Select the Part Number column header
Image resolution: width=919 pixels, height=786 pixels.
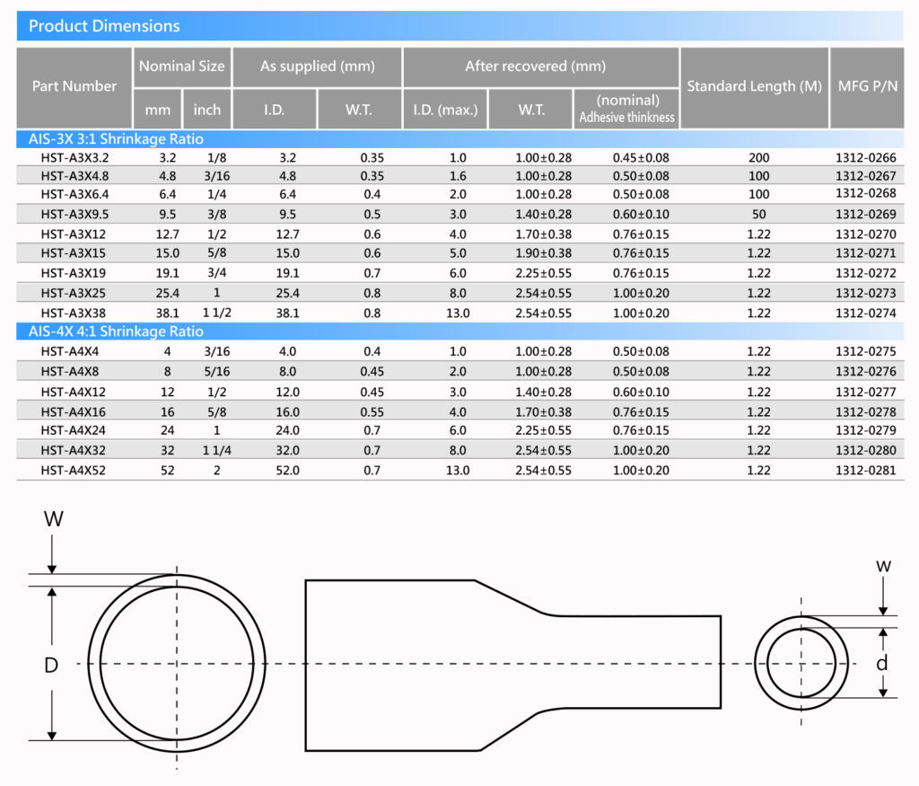coord(74,86)
